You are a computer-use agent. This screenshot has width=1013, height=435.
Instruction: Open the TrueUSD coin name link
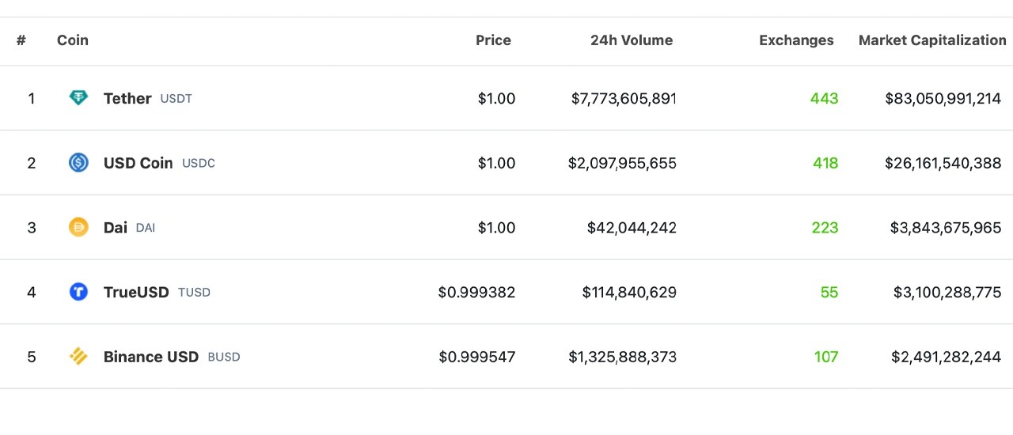point(136,292)
